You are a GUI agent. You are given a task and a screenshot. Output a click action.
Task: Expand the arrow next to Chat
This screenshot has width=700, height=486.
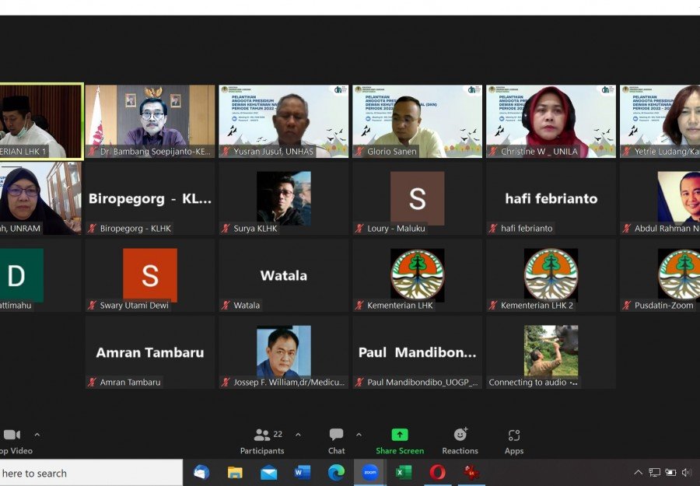point(359,435)
